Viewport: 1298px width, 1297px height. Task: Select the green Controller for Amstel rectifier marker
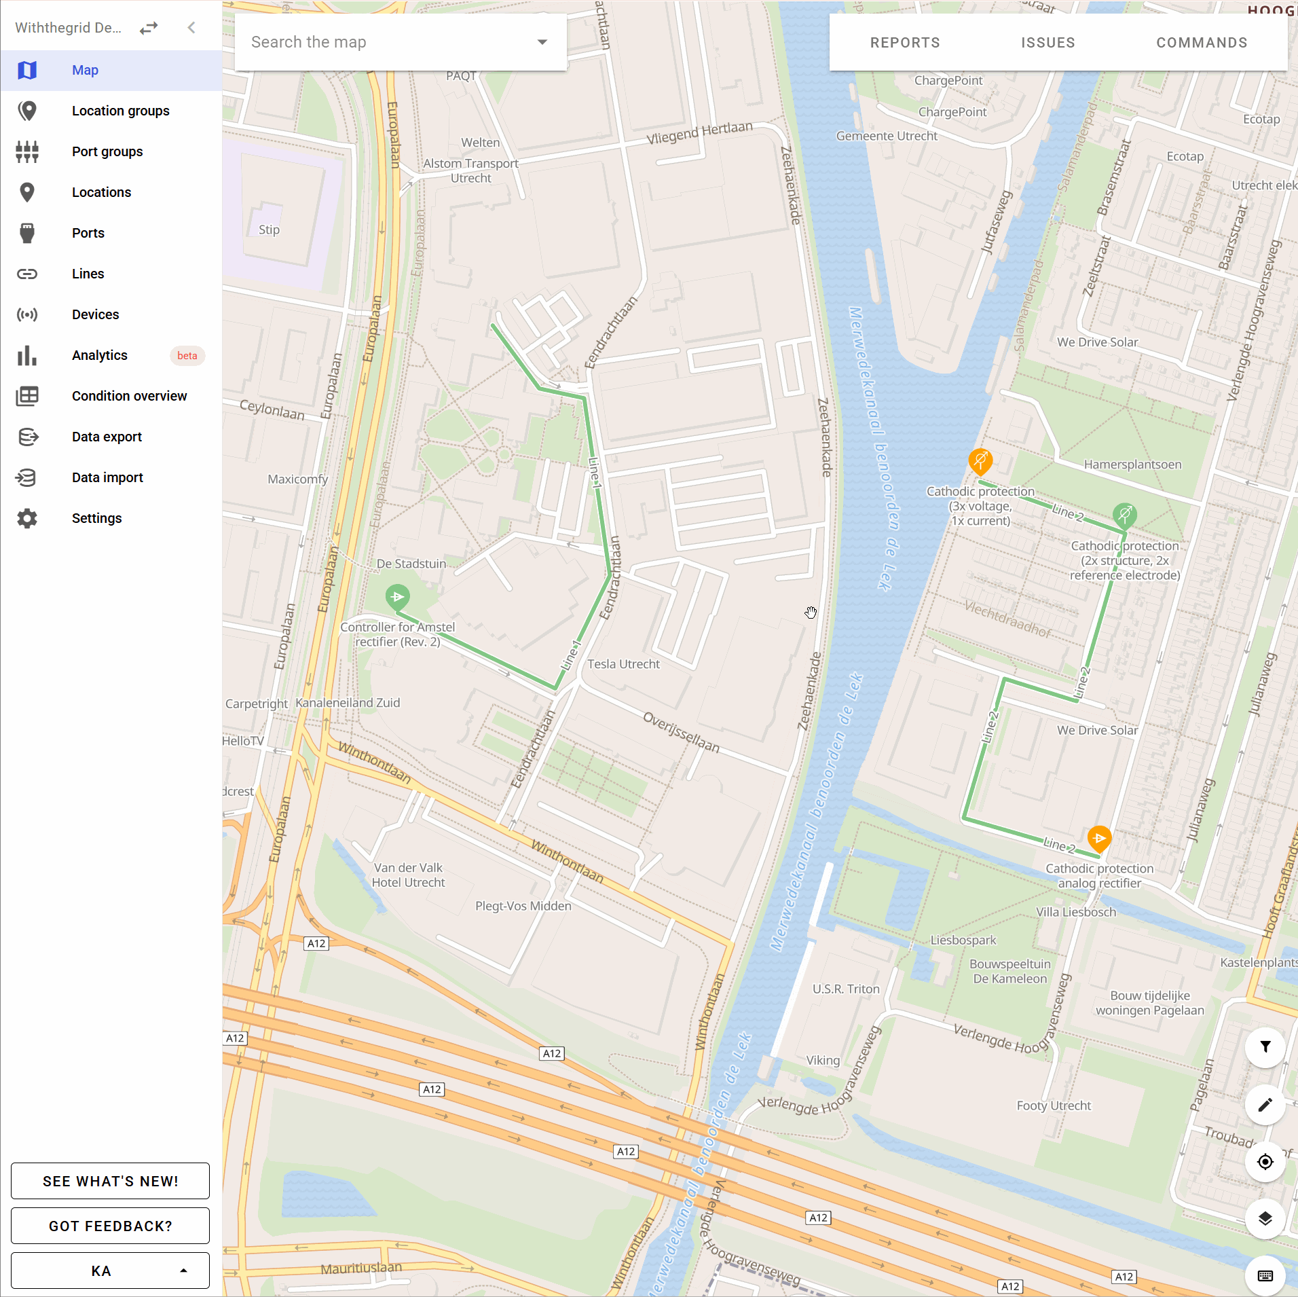[x=397, y=598]
